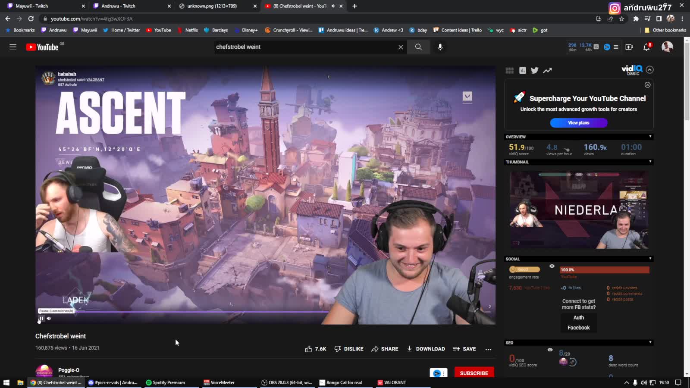Open the Create video camera icon
Viewport: 690px width, 388px height.
pos(629,47)
